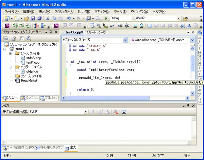Switch to the 呼び出しブラウザ tab
The height and width of the screenshot is (160, 204).
click(x=49, y=148)
